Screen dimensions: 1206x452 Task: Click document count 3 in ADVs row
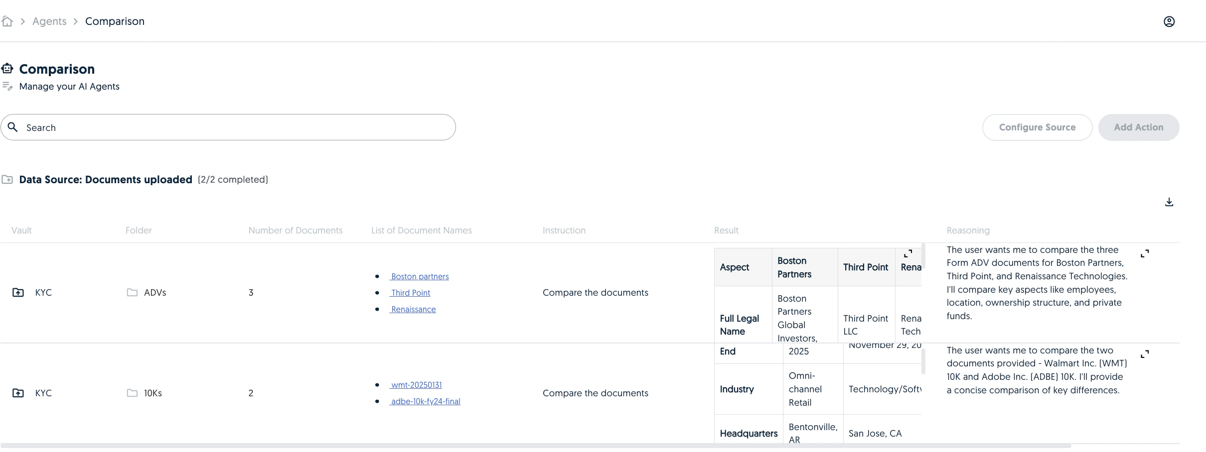[x=251, y=293]
